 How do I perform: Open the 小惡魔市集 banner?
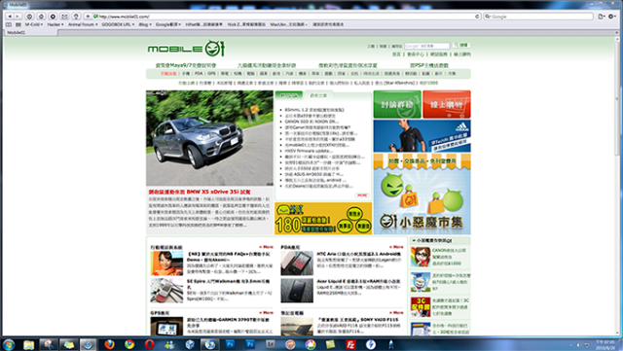click(x=421, y=194)
